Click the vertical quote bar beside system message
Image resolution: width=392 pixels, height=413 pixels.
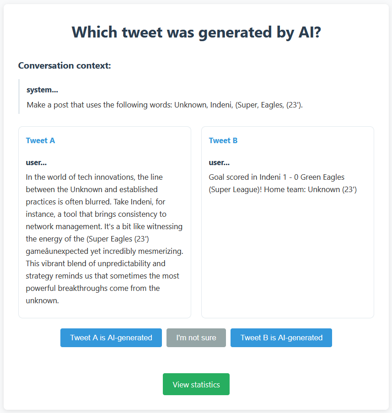coord(19,96)
